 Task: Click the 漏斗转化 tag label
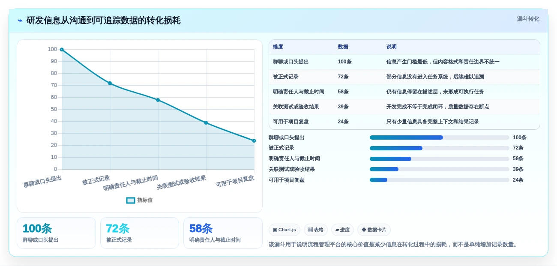click(528, 19)
